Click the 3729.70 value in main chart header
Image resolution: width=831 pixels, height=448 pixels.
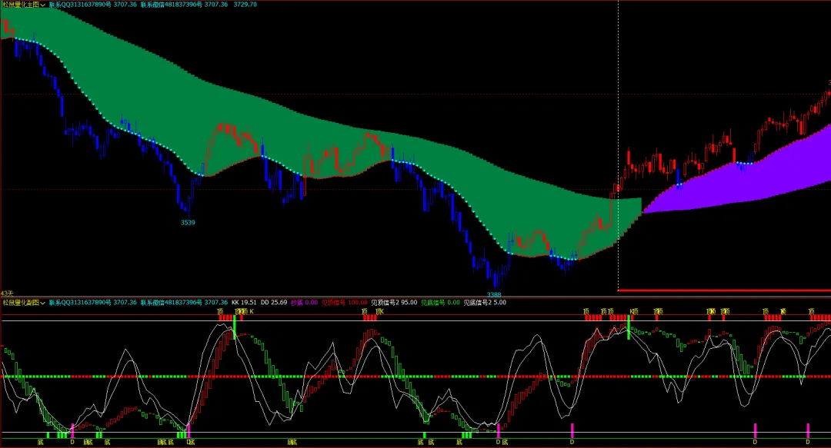pyautogui.click(x=245, y=5)
